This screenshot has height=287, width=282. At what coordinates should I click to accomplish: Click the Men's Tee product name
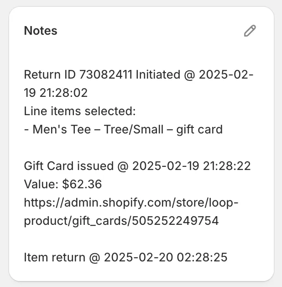click(x=62, y=129)
